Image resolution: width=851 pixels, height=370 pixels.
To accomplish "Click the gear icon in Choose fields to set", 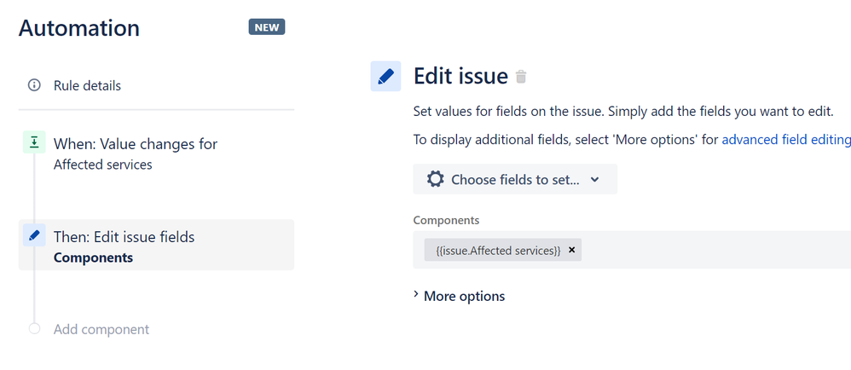I will 435,179.
